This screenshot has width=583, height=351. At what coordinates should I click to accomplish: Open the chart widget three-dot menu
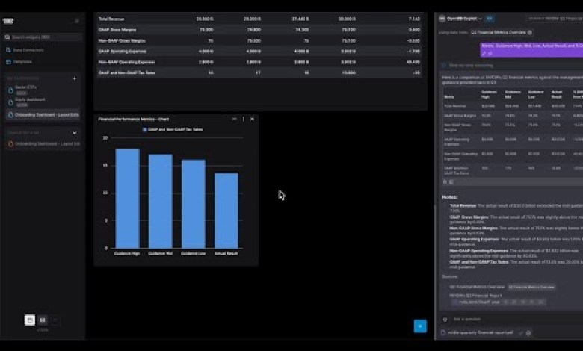click(x=244, y=119)
